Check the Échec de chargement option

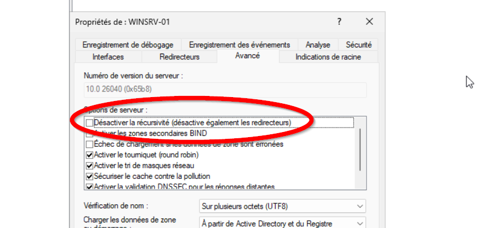click(x=89, y=144)
